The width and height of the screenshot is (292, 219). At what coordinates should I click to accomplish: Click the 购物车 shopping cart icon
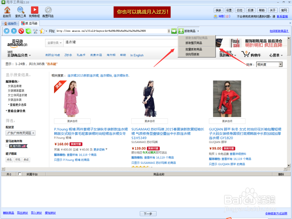click(x=246, y=54)
